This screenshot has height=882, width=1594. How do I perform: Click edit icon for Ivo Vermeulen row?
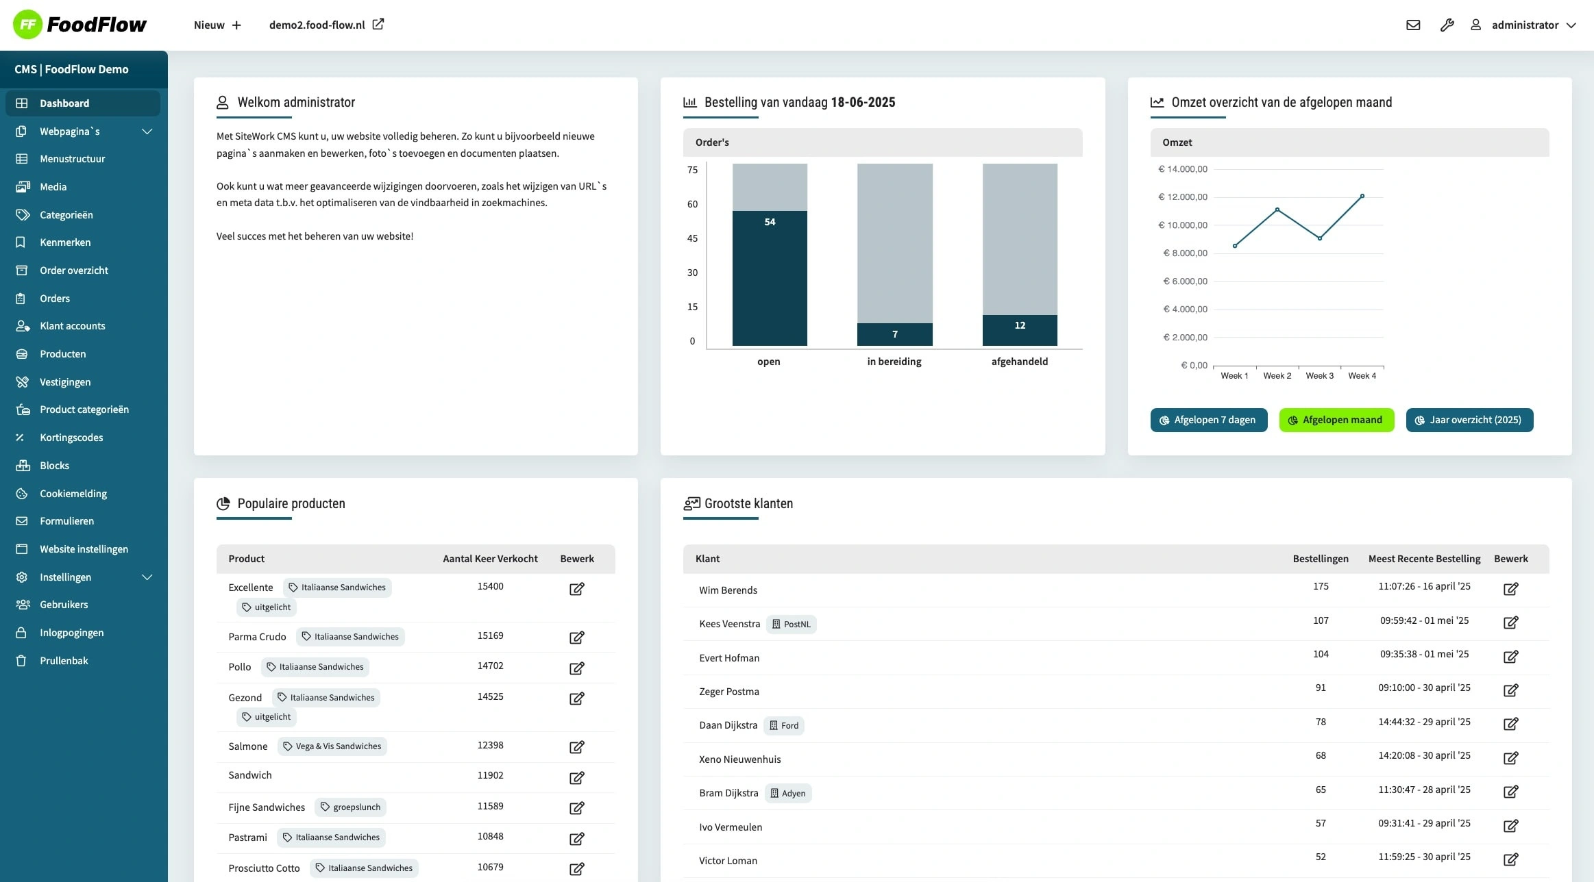[x=1510, y=826]
